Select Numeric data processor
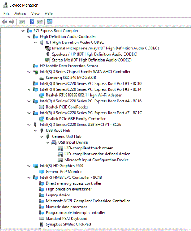This screenshot has height=231, width=191. [x=66, y=207]
